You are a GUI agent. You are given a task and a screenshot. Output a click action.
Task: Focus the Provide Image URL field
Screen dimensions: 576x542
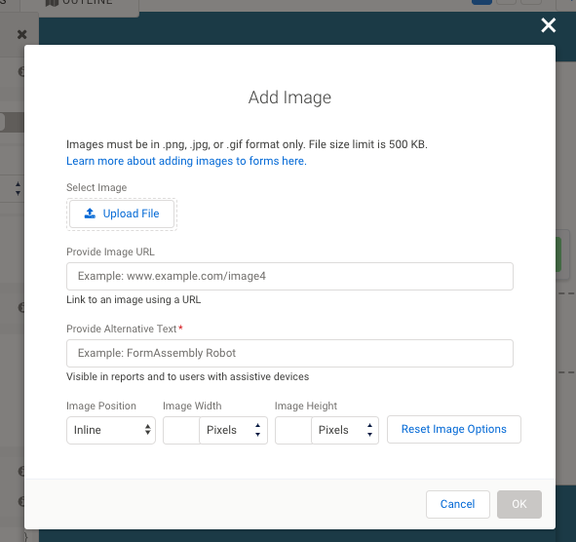[289, 276]
